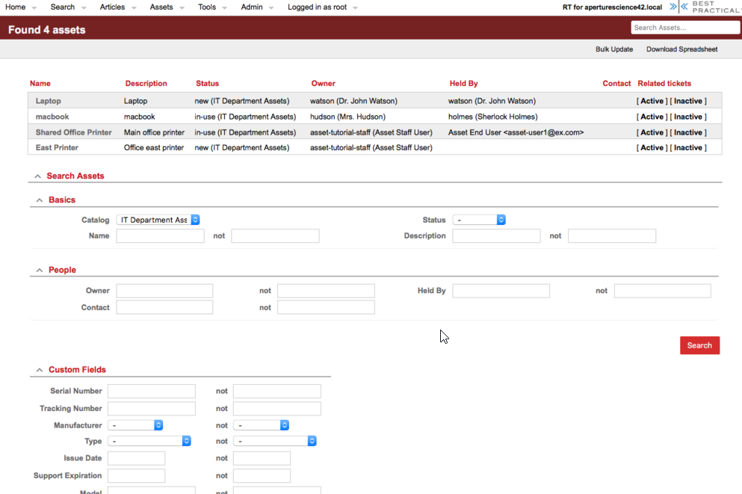Open the Status dropdown

pos(479,220)
